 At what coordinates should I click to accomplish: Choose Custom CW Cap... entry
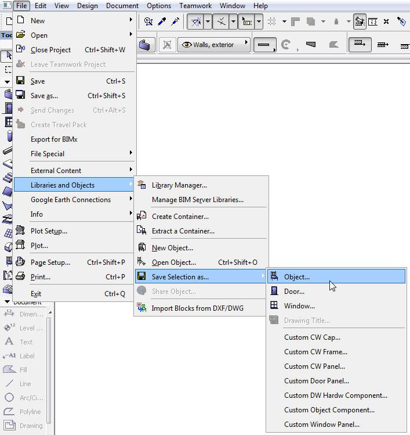click(x=336, y=337)
